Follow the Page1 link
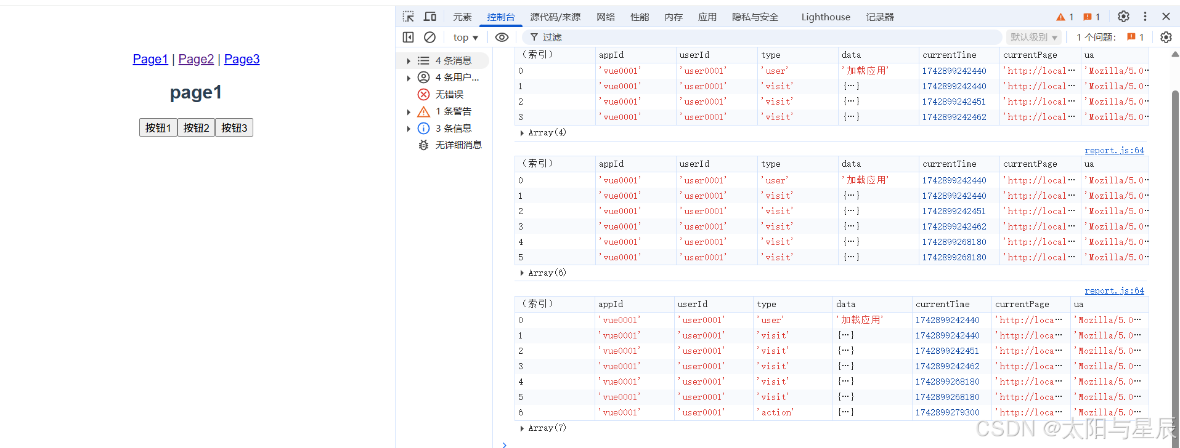Viewport: 1180px width, 448px height. [150, 59]
